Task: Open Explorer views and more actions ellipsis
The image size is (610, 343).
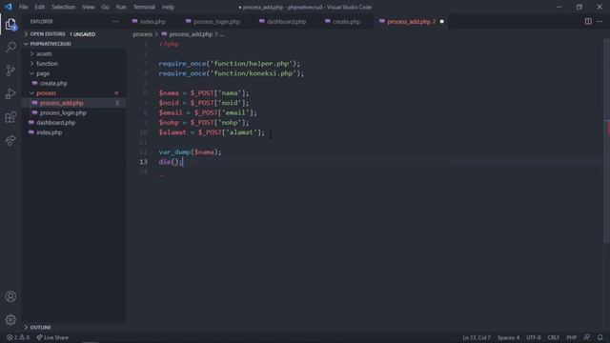Action: [x=115, y=21]
